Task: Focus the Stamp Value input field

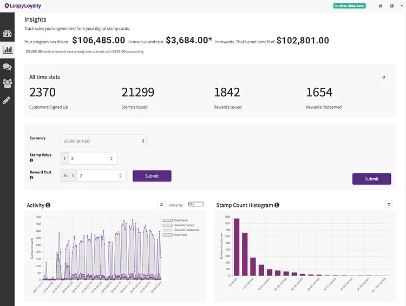Action: click(x=93, y=158)
